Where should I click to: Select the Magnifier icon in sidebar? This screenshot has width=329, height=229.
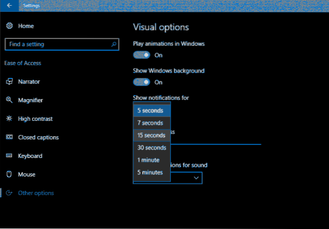click(x=9, y=100)
